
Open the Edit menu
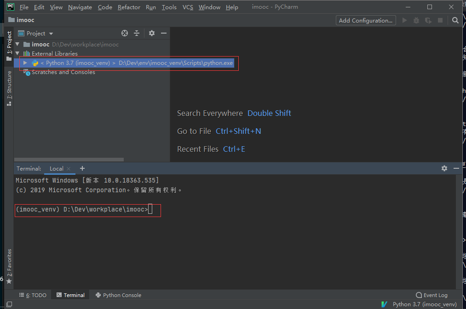tap(39, 7)
